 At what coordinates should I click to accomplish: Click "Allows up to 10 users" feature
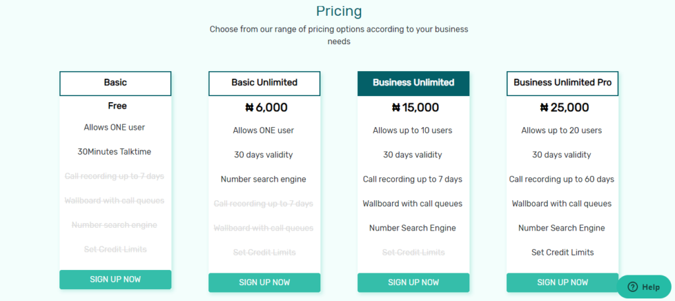point(413,130)
